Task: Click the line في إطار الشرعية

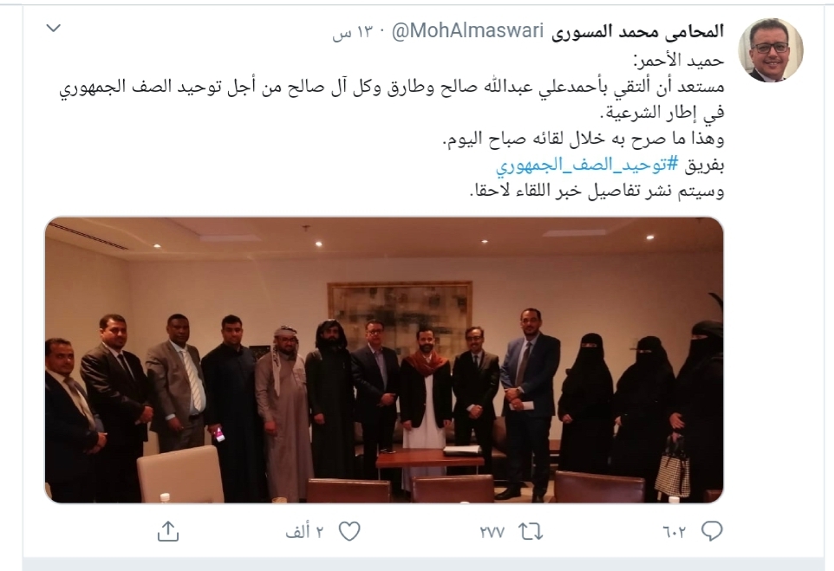Action: 662,114
